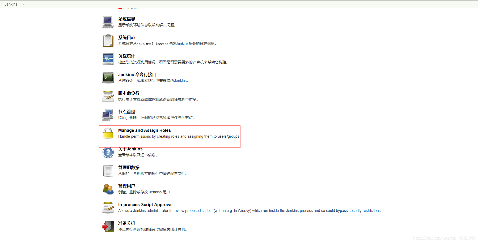
Task: Click text '从您命令行或脚本访问或管理您的Jenkins。'
Action: click(154, 81)
